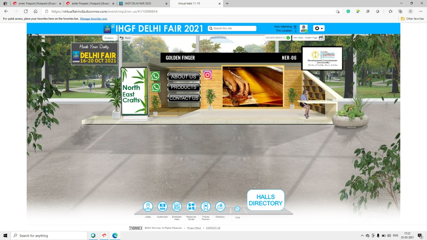Open the CONTACT US booth button
Viewport: 427px width, 240px height.
184,98
